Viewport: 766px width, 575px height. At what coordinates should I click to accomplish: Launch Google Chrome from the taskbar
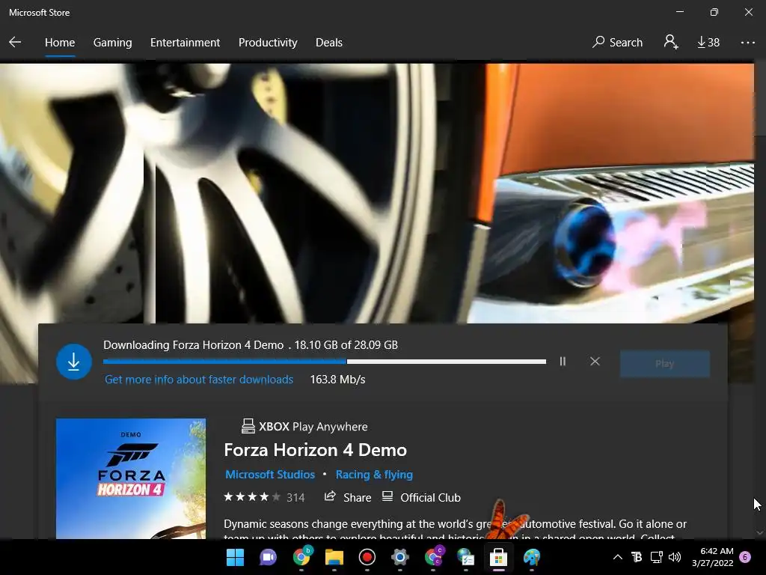click(301, 556)
